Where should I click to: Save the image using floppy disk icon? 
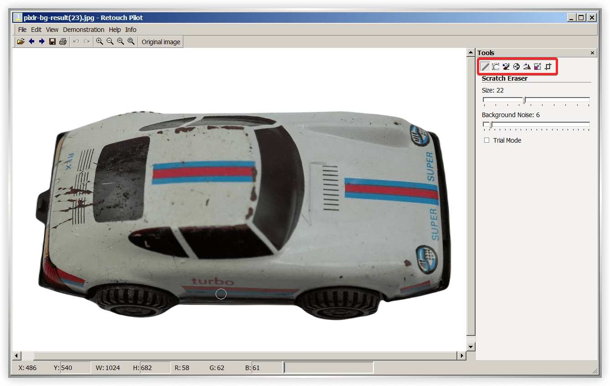(52, 42)
